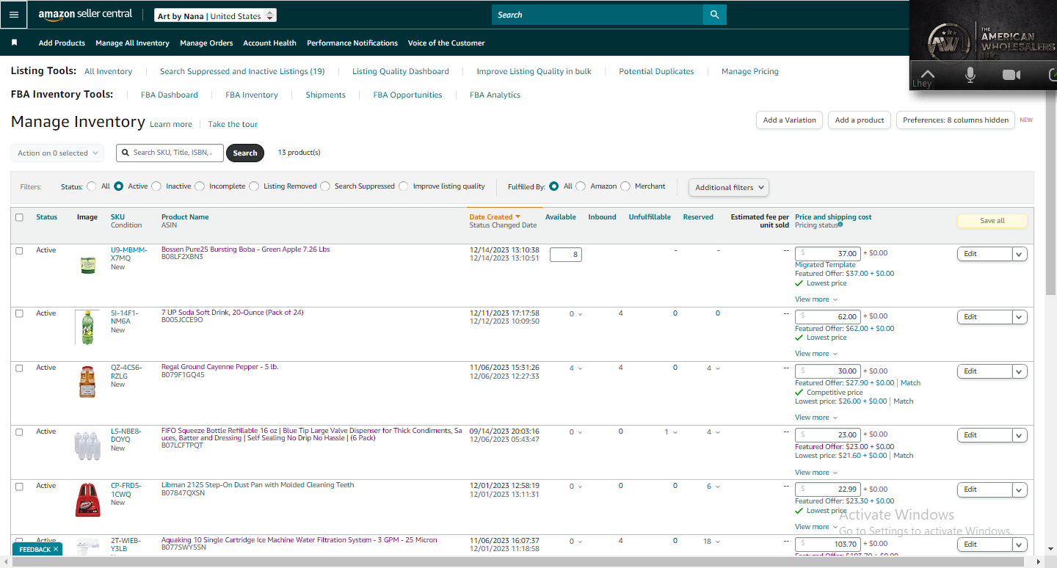Open the Take the tour link
The height and width of the screenshot is (568, 1057).
point(233,124)
